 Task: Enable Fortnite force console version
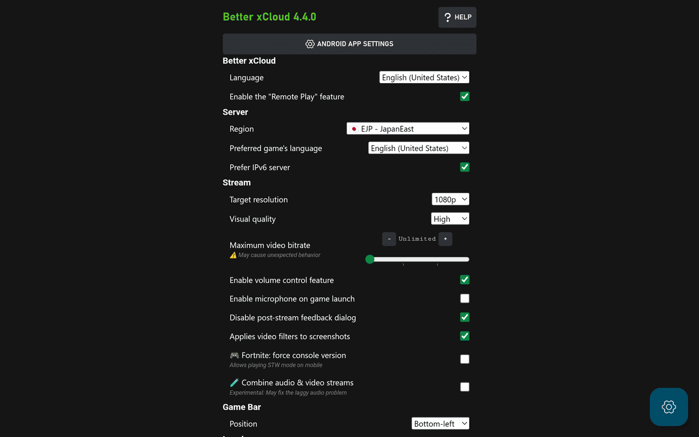465,359
